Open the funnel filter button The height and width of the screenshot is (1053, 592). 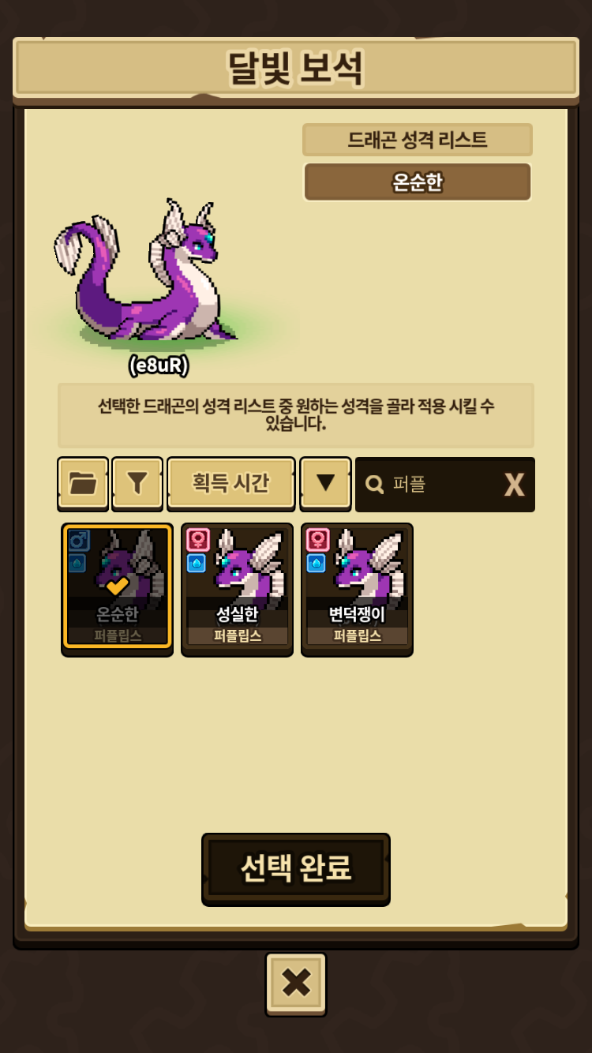tap(137, 483)
